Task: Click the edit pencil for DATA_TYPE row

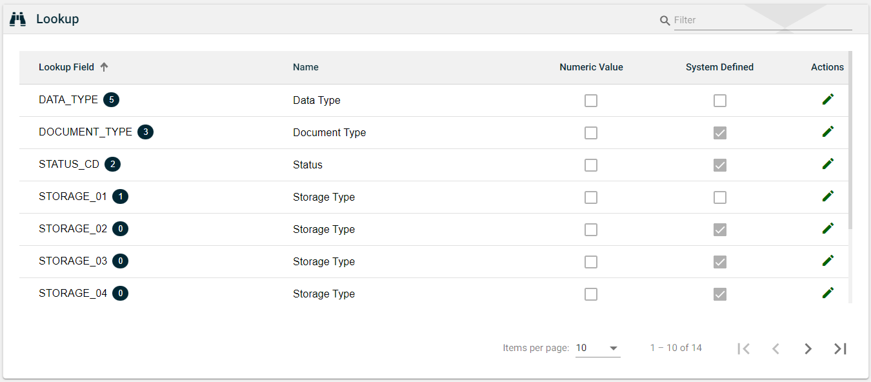Action: pos(828,99)
